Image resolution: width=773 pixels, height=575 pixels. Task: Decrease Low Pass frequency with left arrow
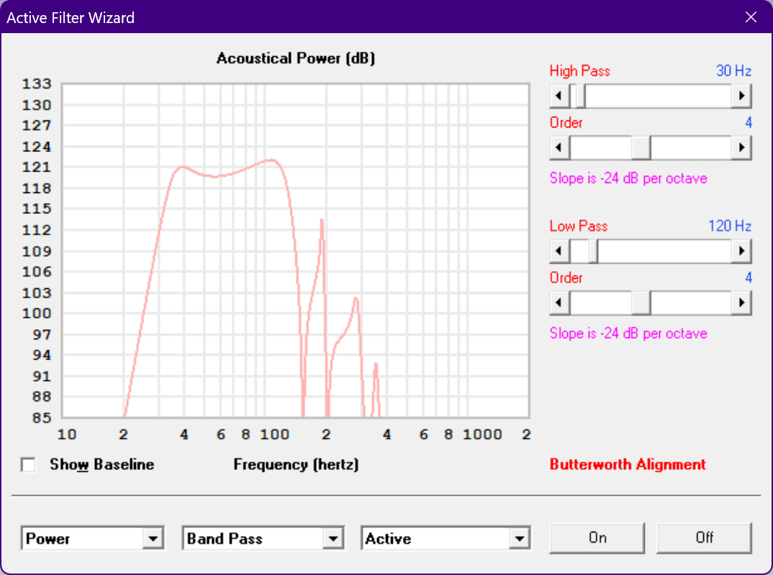pyautogui.click(x=559, y=251)
